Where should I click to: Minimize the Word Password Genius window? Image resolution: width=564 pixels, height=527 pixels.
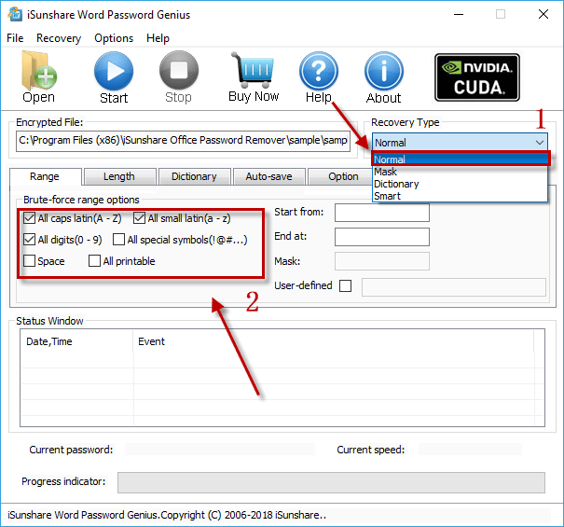point(459,14)
